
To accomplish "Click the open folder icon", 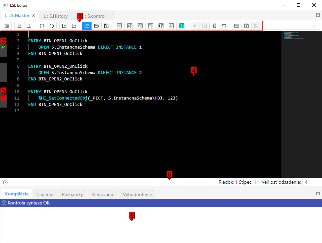I will [x=97, y=26].
